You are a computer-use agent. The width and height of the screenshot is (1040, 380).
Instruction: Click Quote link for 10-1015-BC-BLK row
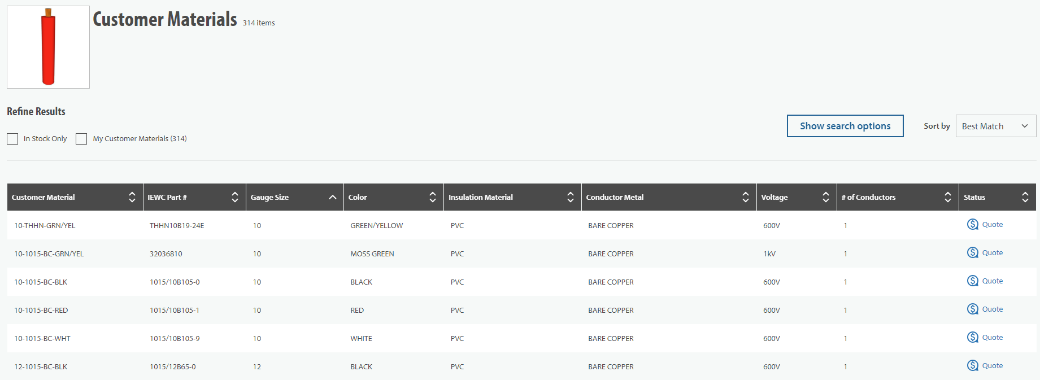(992, 281)
